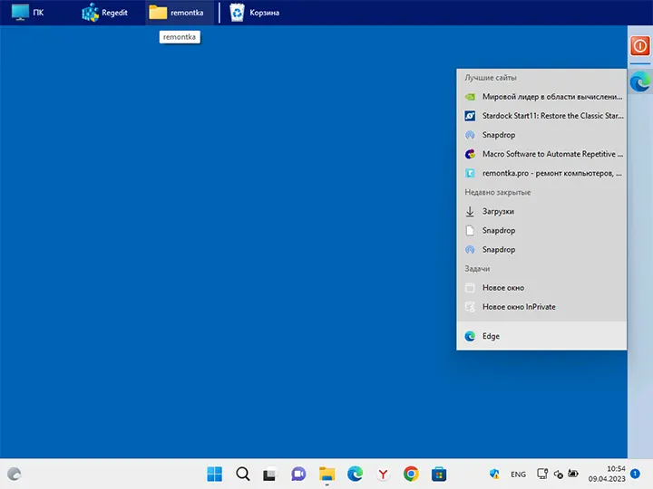
Task: Open Task View on the taskbar
Action: tap(270, 475)
